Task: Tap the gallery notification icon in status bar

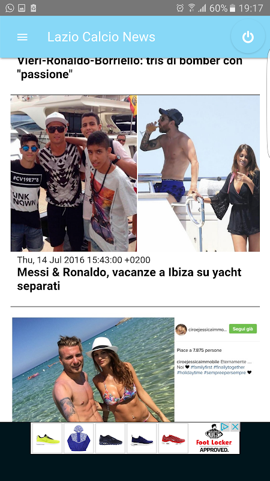Action: coord(22,8)
